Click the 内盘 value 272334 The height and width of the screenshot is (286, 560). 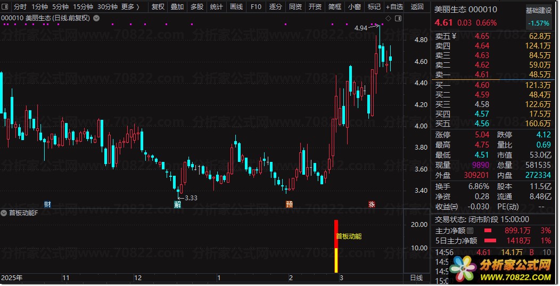[x=538, y=175]
